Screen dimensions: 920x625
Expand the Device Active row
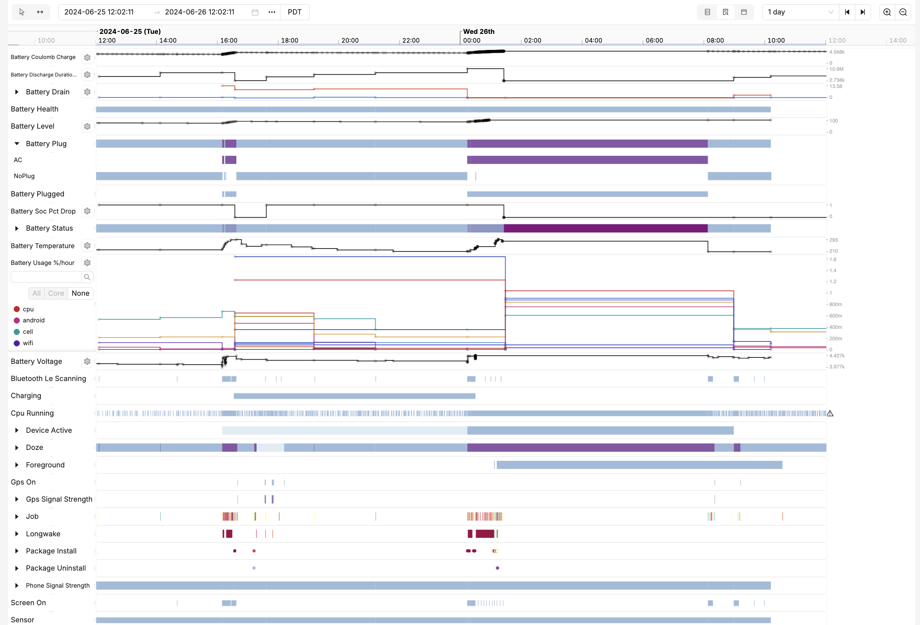(17, 430)
